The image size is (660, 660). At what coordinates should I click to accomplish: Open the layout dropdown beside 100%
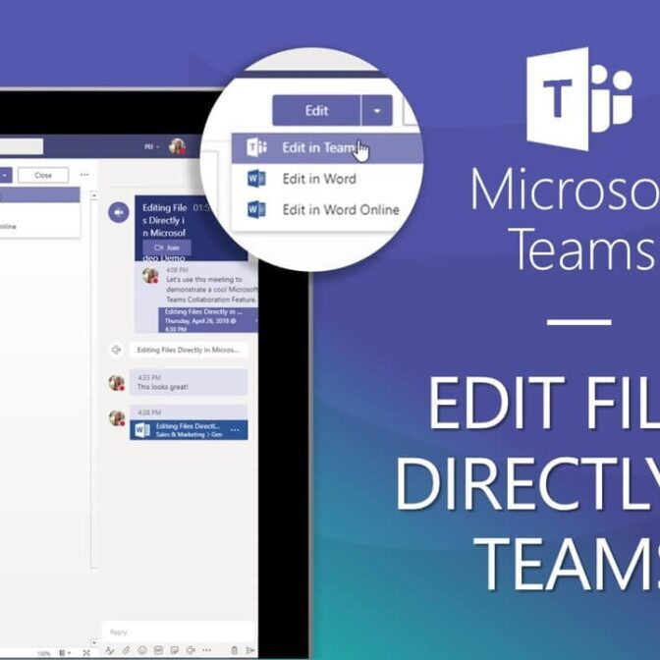(65, 653)
